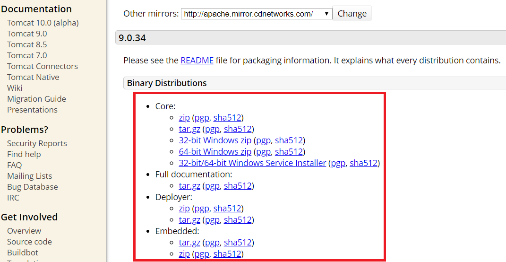Open Tomcat 10.0 (alpha) documentation

tap(43, 23)
